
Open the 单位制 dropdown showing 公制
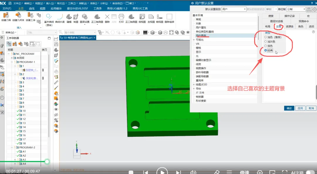(x=296, y=9)
